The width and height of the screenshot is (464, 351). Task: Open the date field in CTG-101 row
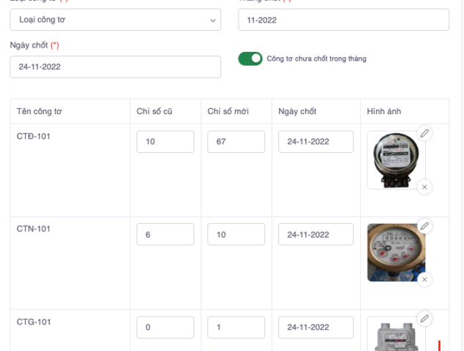click(315, 328)
